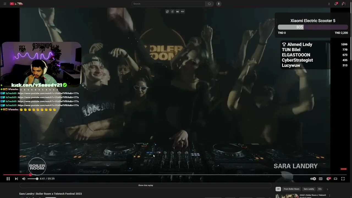The image size is (352, 198).
Task: Click Lucywuw in the leaderboard
Action: [x=291, y=65]
